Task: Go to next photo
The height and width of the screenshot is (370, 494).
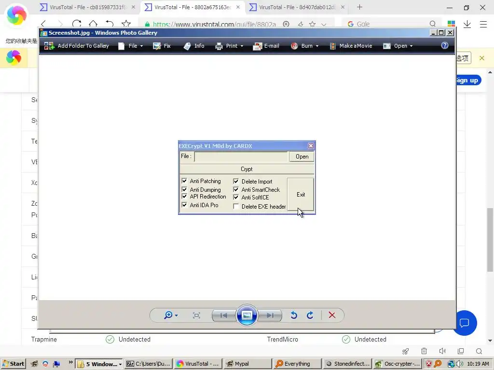Action: pyautogui.click(x=270, y=315)
